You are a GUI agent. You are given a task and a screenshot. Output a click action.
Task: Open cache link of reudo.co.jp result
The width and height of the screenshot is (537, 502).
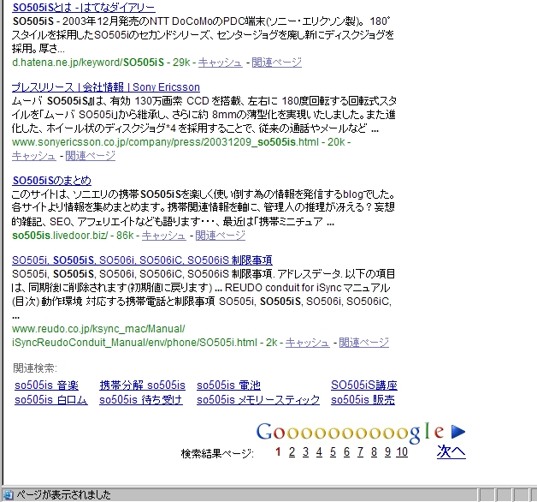coord(307,343)
